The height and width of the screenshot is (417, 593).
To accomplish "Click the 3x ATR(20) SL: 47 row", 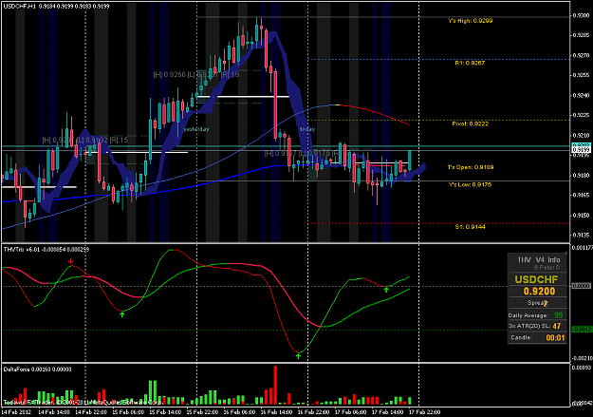I will coord(537,326).
